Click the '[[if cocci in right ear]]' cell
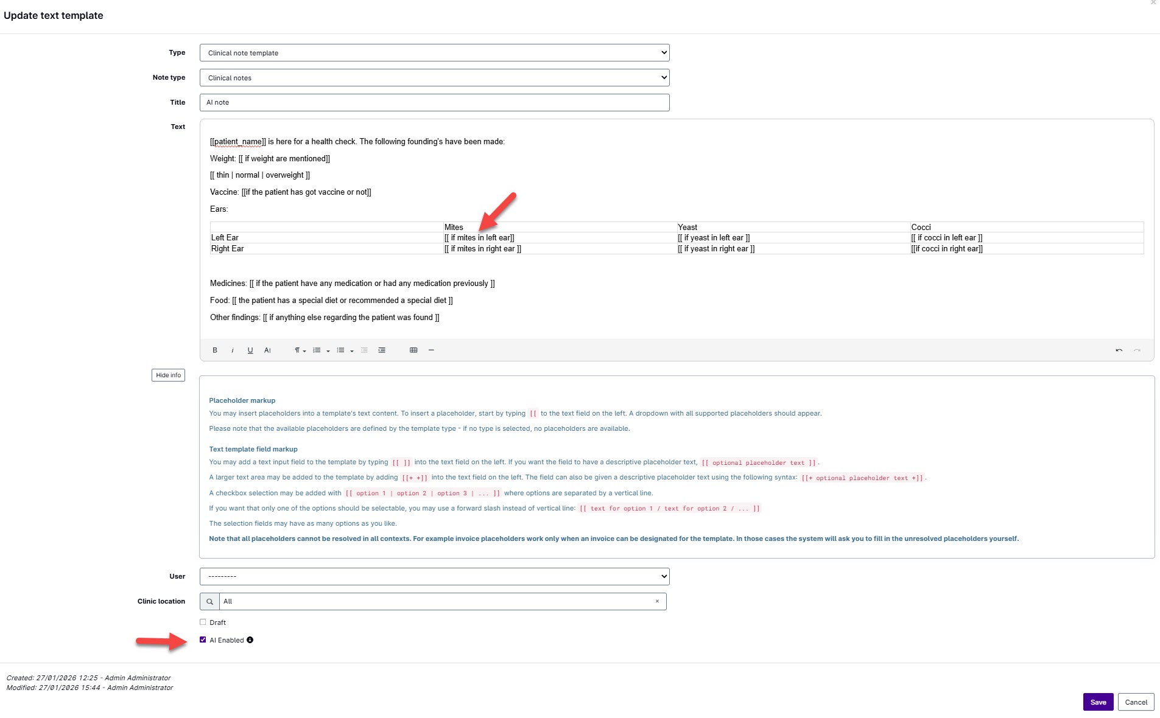Image resolution: width=1160 pixels, height=718 pixels. click(1027, 249)
